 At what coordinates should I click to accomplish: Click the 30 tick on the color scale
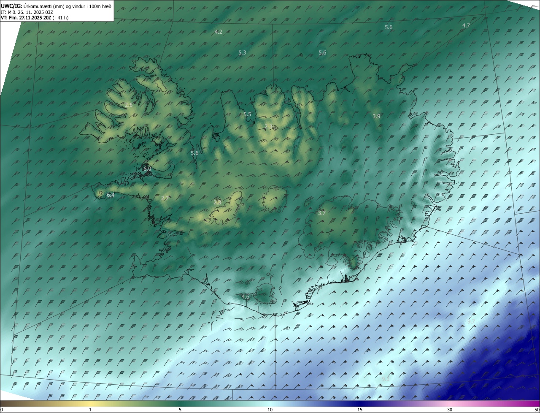[x=450, y=410]
